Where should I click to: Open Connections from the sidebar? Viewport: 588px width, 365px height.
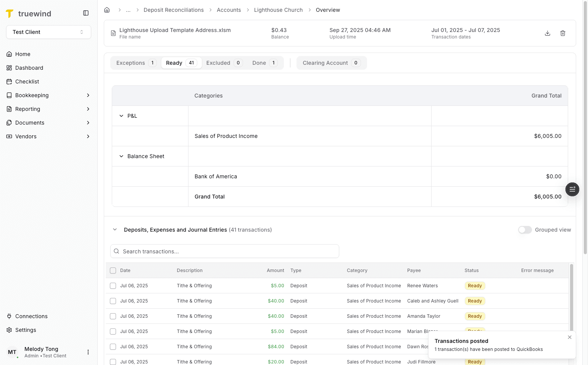(32, 316)
